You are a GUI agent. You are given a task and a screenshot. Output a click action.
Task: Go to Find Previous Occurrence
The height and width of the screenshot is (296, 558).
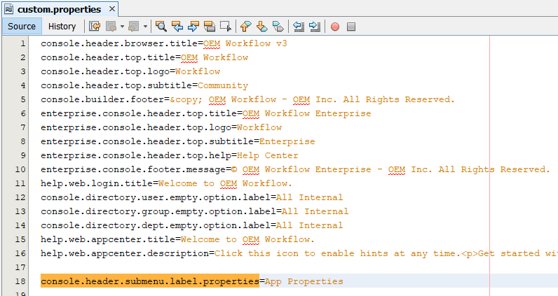[x=177, y=27]
